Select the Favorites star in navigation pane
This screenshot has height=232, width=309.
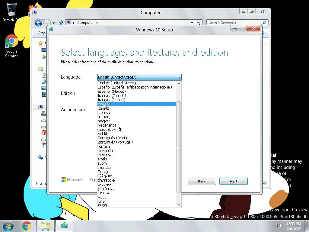(41, 43)
